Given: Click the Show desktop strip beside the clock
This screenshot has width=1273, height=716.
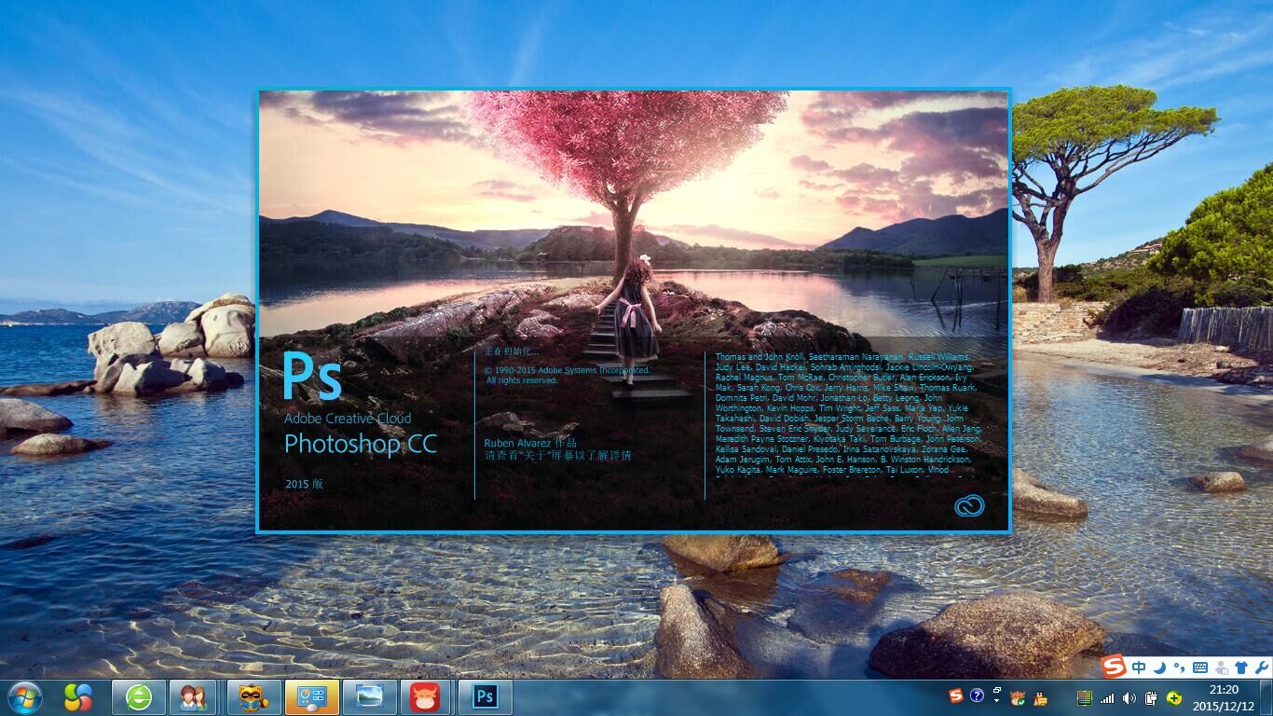Looking at the screenshot, I should click(1266, 697).
